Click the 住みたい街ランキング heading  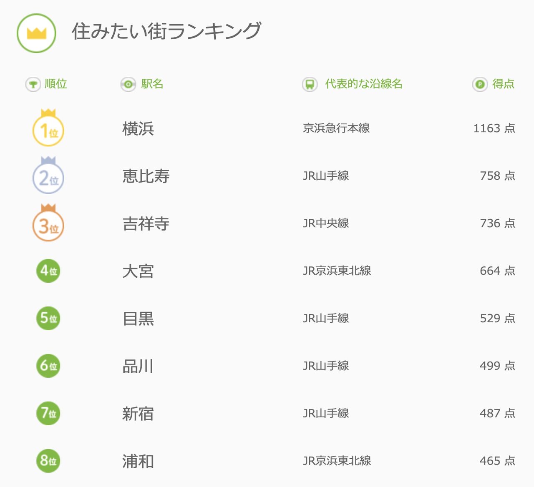(166, 31)
